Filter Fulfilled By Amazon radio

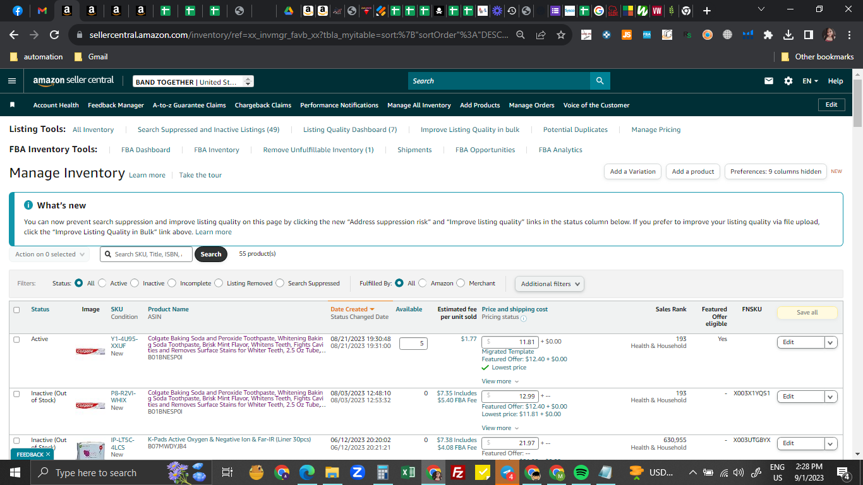click(x=423, y=283)
